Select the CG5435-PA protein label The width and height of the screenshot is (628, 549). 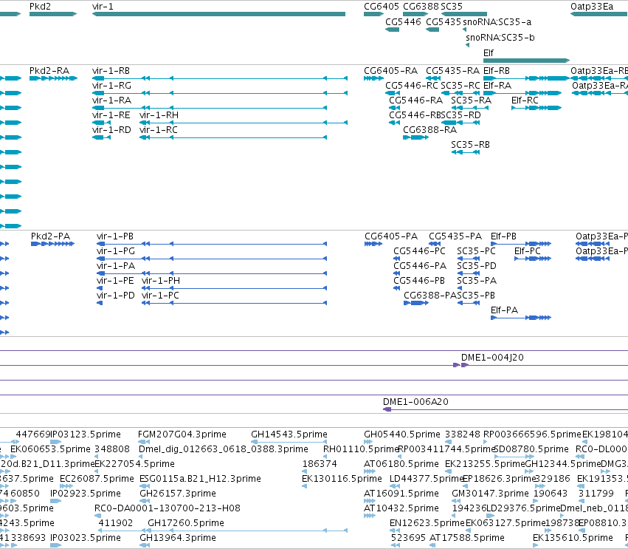pyautogui.click(x=455, y=236)
